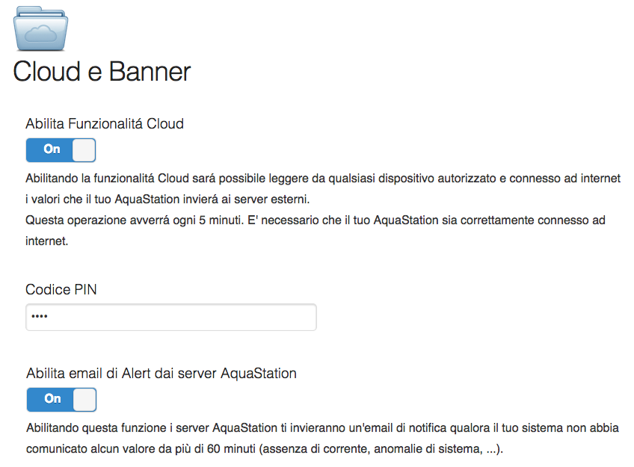
Task: Click the Abilita Funzionalitá Cloud label
Action: pyautogui.click(x=105, y=123)
